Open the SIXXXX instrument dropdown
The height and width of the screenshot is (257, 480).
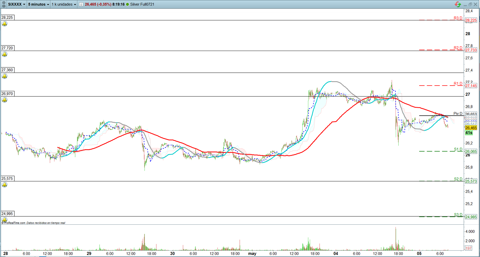[x=17, y=4]
